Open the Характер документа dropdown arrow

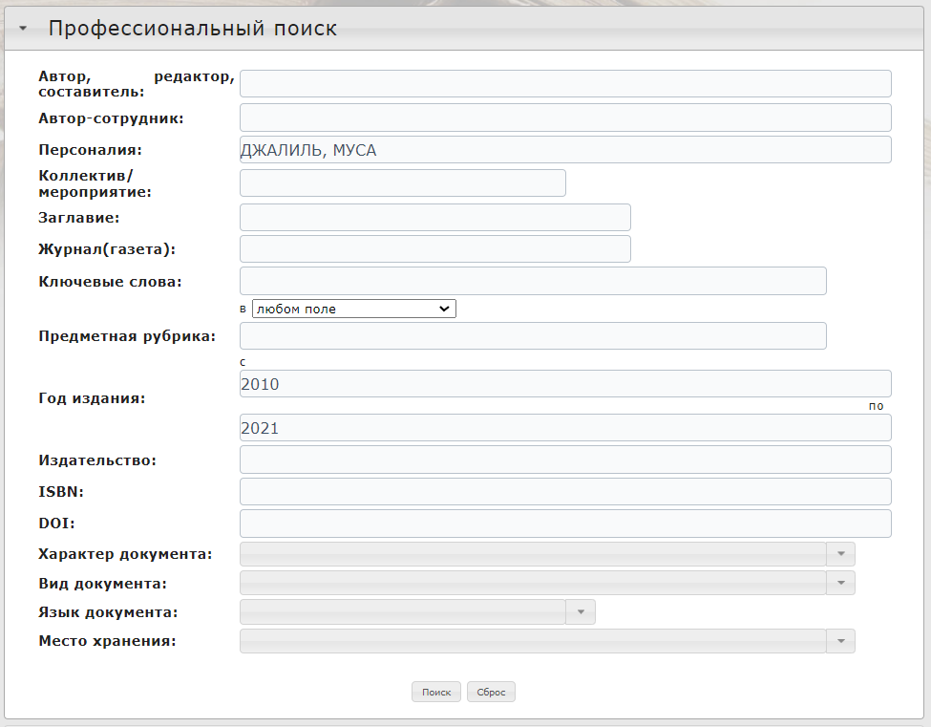pyautogui.click(x=840, y=554)
